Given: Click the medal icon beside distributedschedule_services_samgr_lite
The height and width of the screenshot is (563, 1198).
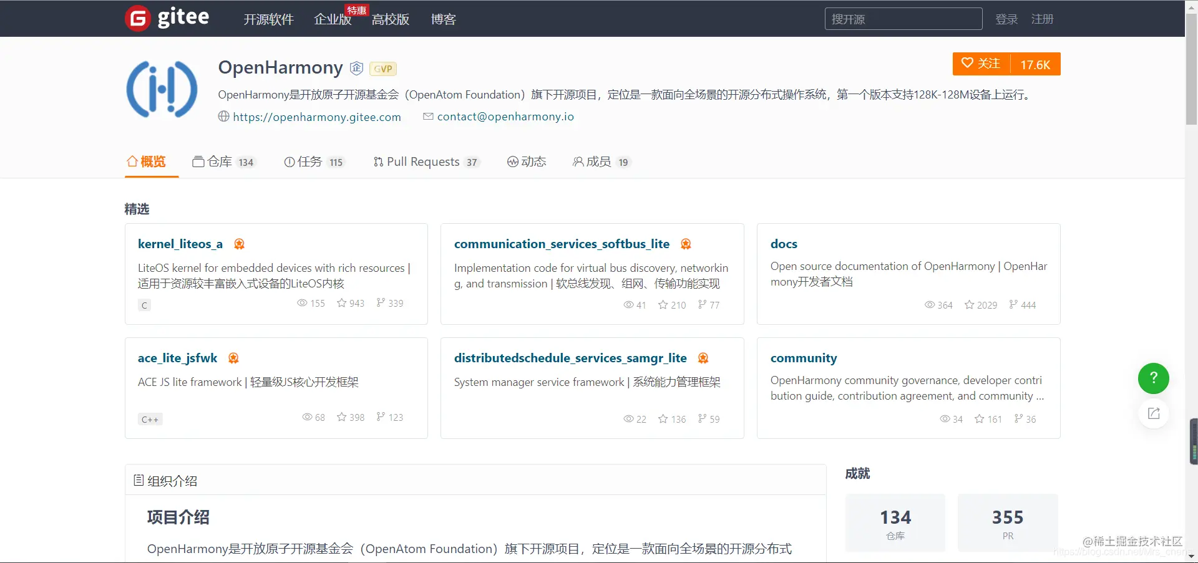Looking at the screenshot, I should click(703, 358).
